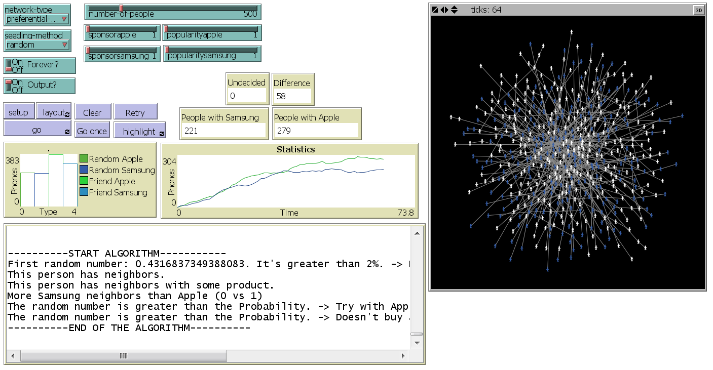Click the output's horizontal scrollbar thumb
Image resolution: width=713 pixels, height=370 pixels.
pyautogui.click(x=124, y=356)
